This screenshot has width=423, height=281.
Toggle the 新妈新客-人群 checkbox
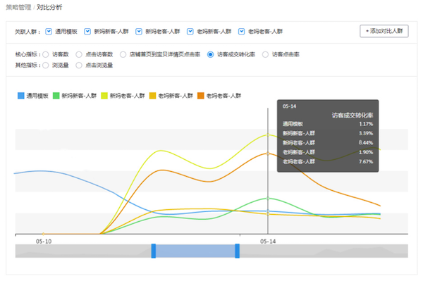click(x=87, y=32)
